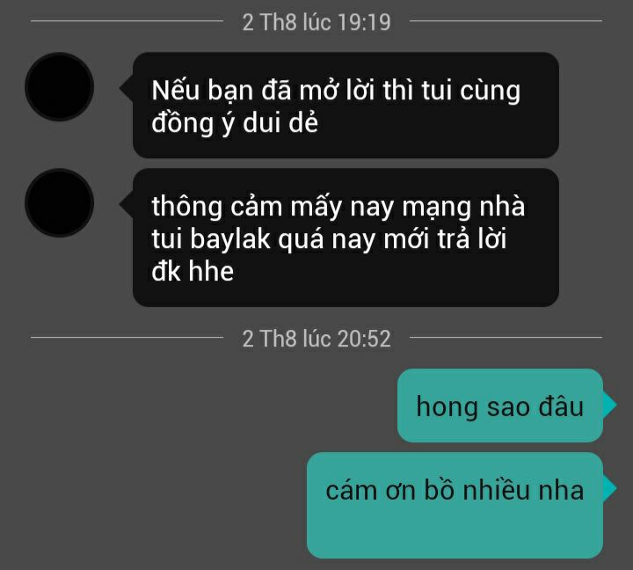Click the teal tail arrow of "cám ơn bồ" bubble
Image resolution: width=633 pixels, height=570 pixels.
[x=609, y=488]
